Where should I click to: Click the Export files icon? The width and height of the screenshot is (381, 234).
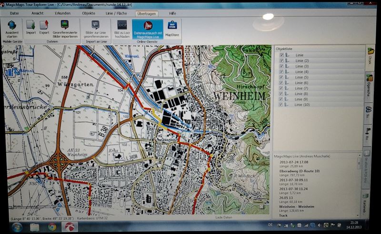coord(44,27)
